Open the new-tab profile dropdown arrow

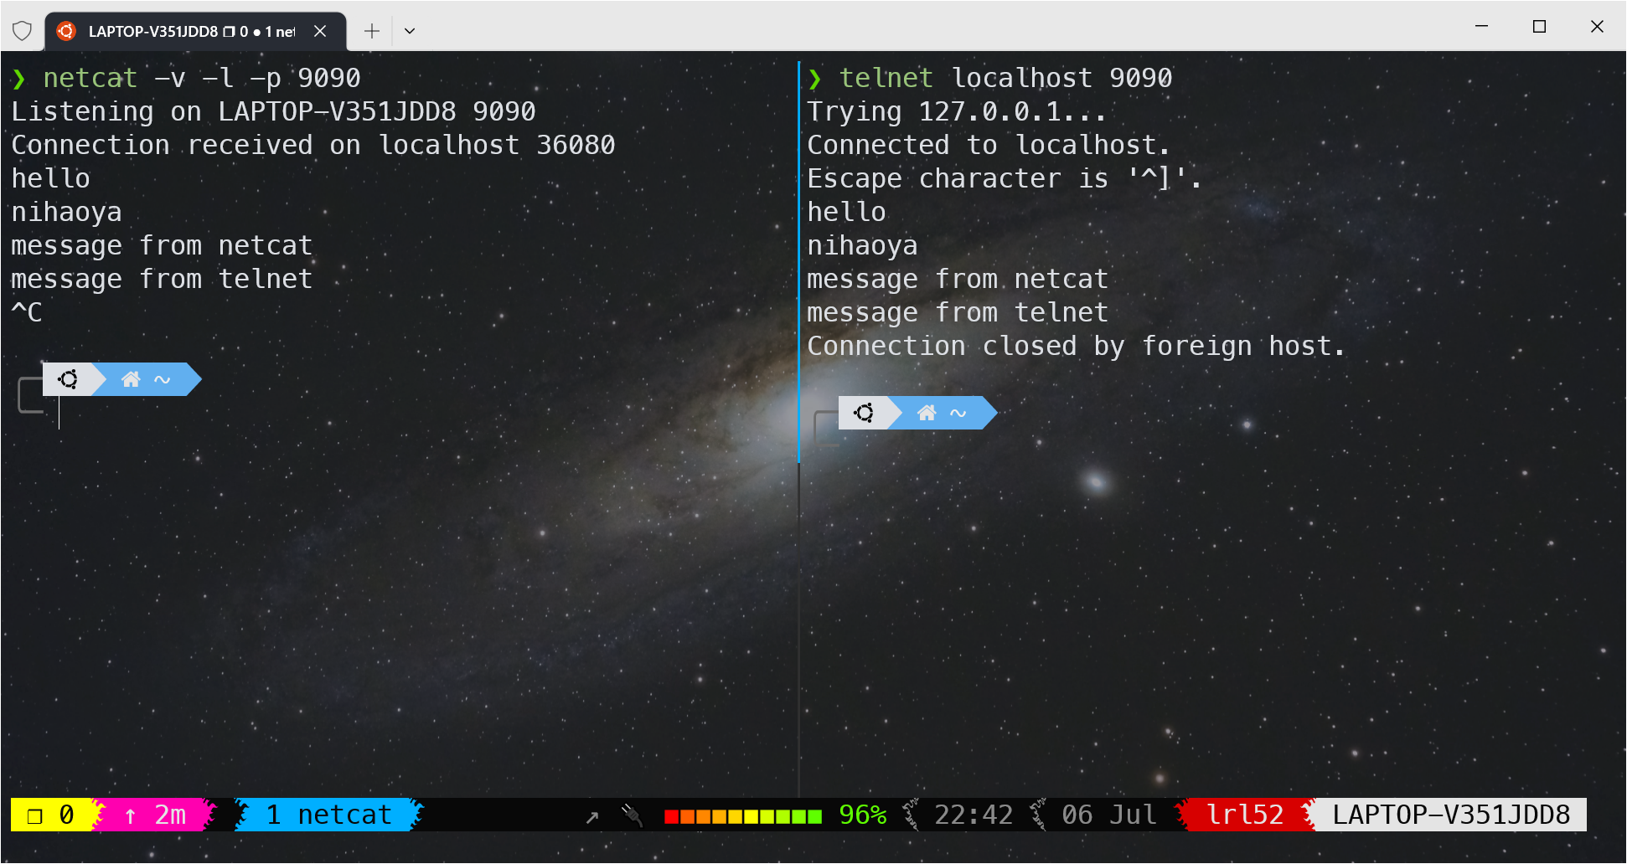click(x=410, y=31)
